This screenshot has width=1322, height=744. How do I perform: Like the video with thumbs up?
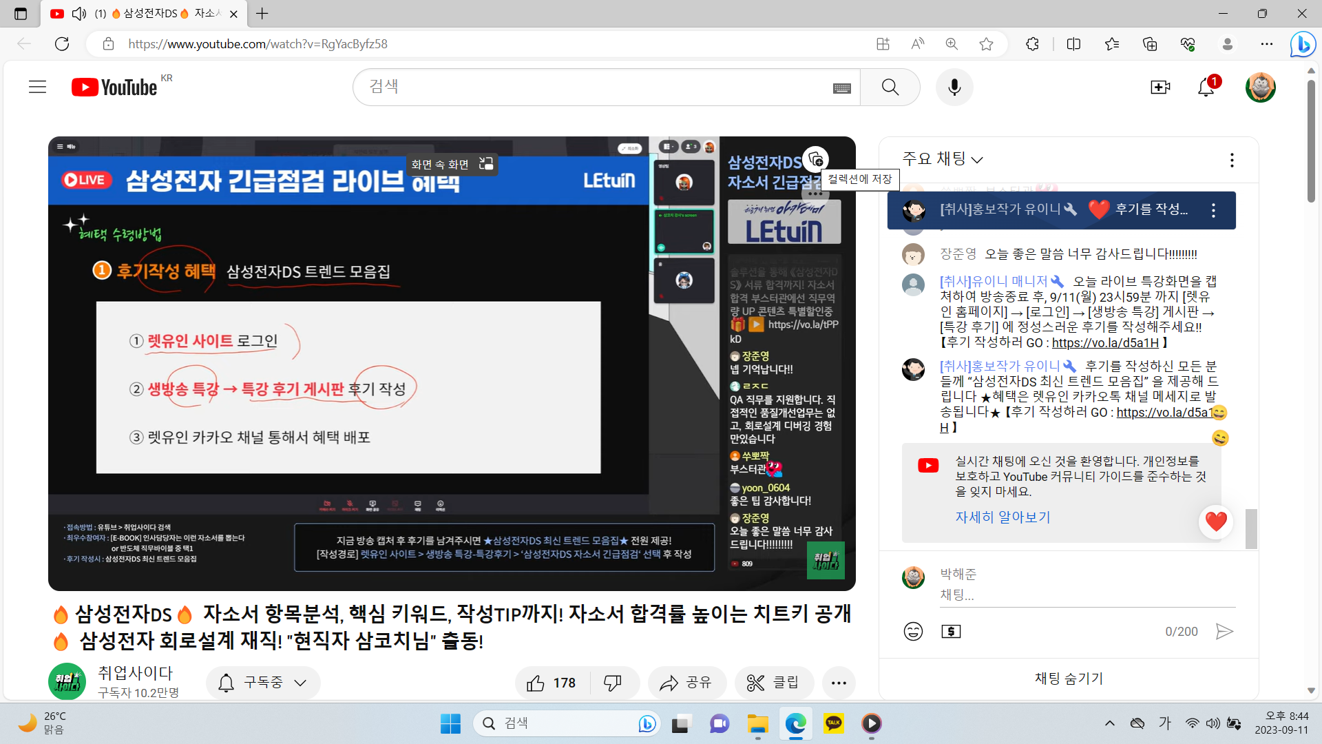click(552, 683)
